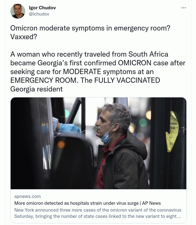Click the blue gloved hand holding swab
Image resolution: width=196 pixels, height=225 pixels.
tap(70, 129)
